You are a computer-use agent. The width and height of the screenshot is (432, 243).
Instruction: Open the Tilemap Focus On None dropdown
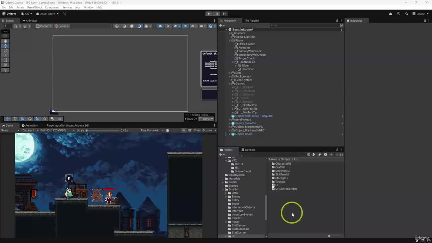point(206,119)
